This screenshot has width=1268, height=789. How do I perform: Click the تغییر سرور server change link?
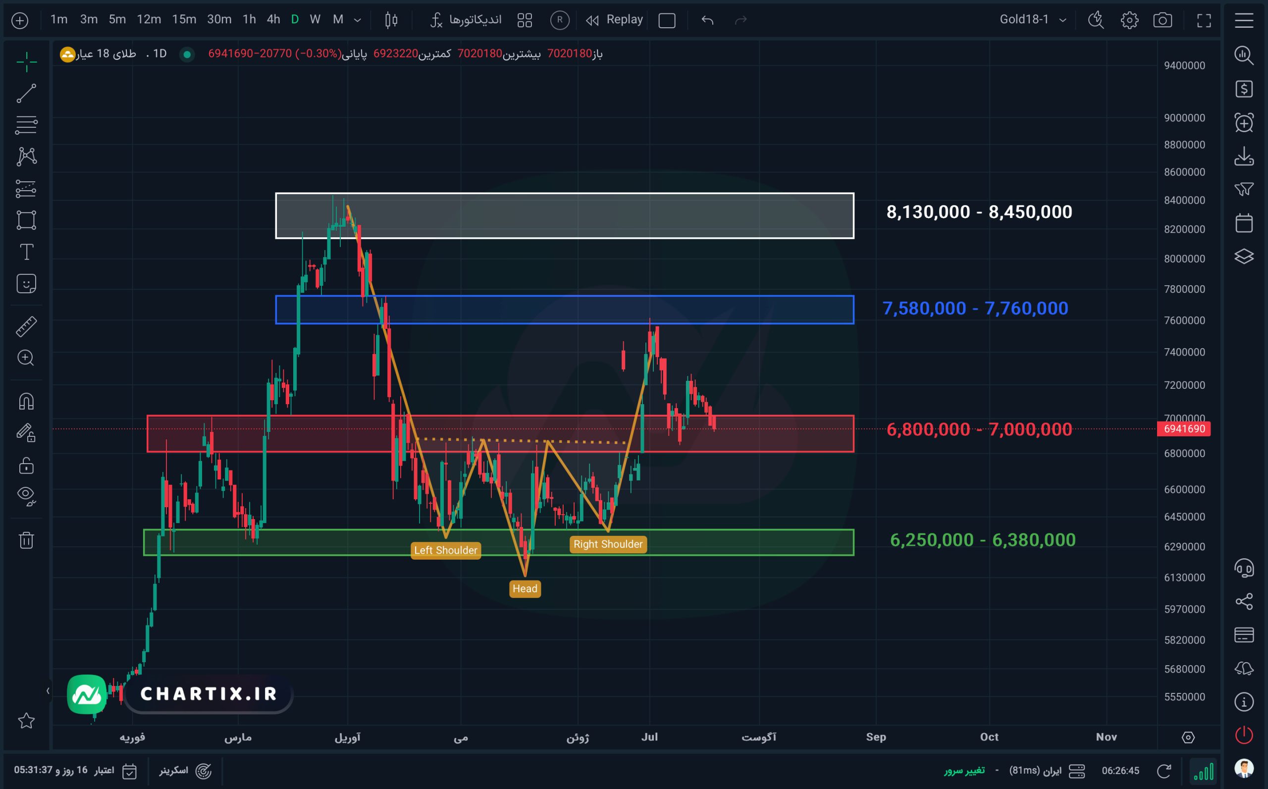[964, 771]
